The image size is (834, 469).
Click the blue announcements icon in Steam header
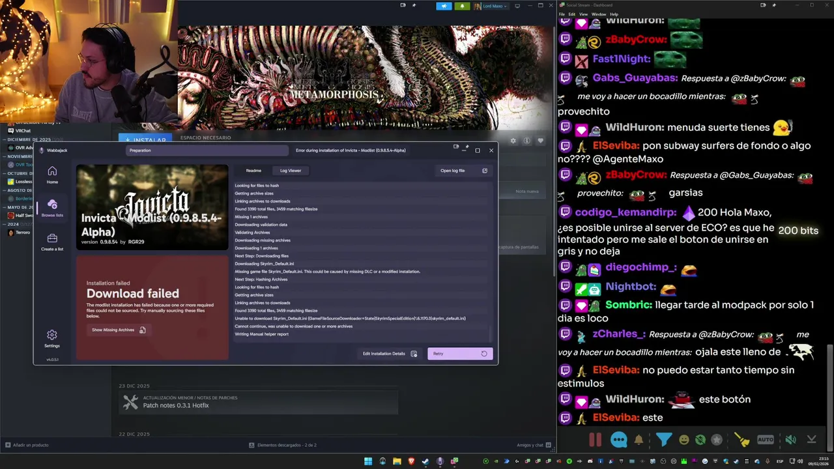pos(444,6)
